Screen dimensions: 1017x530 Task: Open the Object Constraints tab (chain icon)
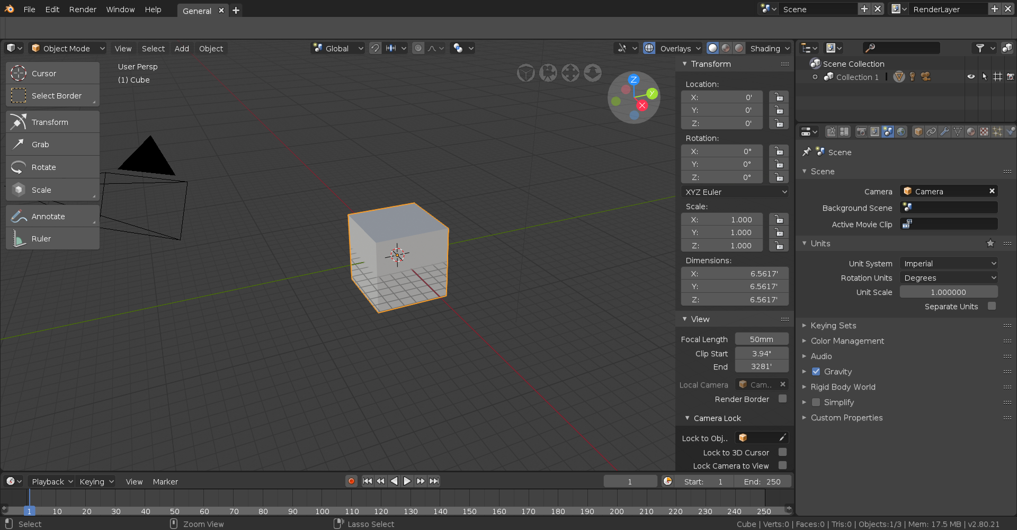point(931,132)
